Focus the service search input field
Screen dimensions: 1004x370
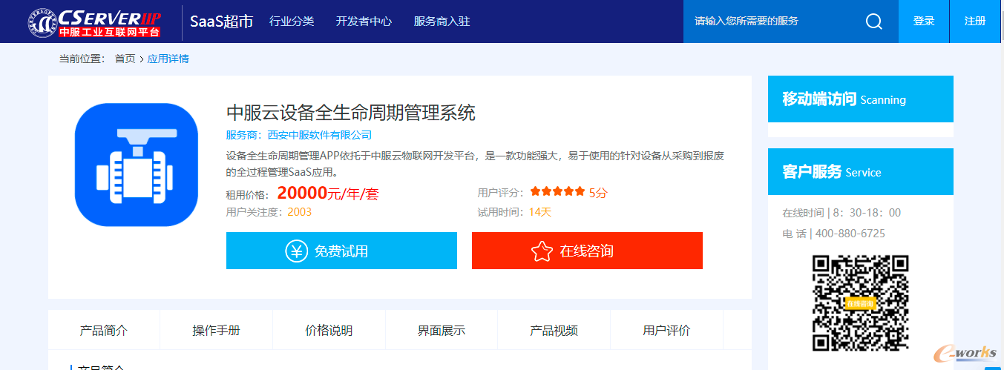[x=772, y=22]
